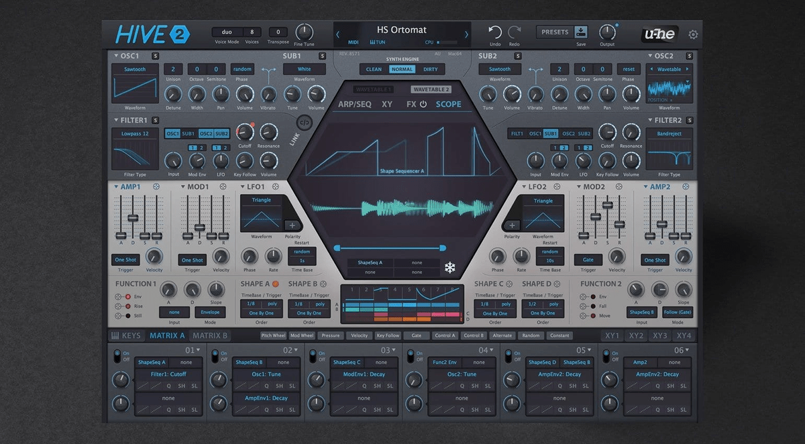805x444 pixels.
Task: Open the OSC1 Sawtooth waveform selector
Action: point(135,69)
